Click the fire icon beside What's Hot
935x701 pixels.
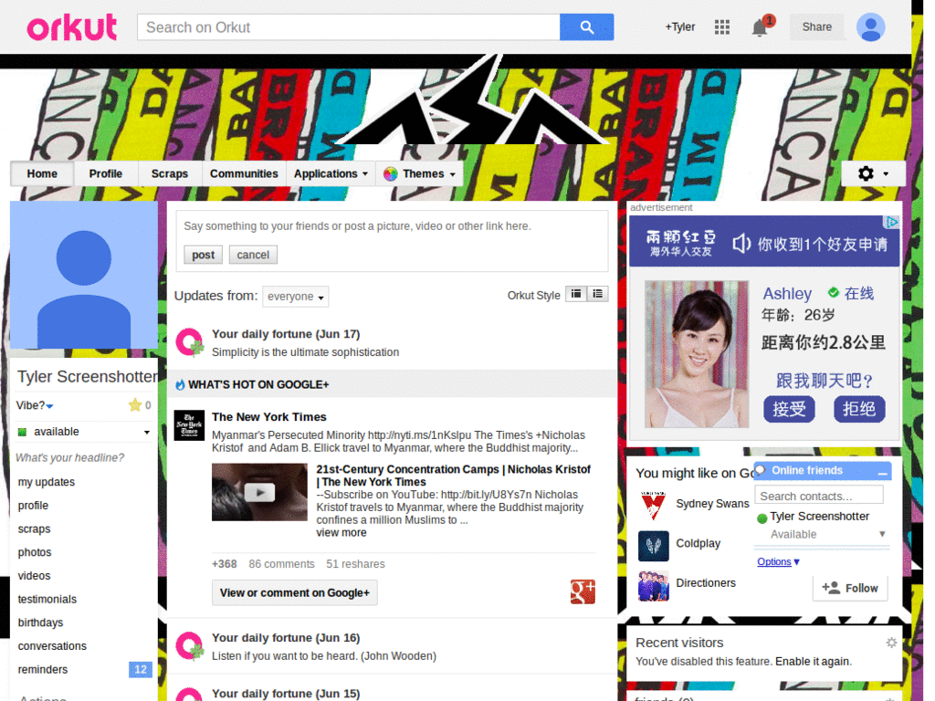(x=180, y=385)
